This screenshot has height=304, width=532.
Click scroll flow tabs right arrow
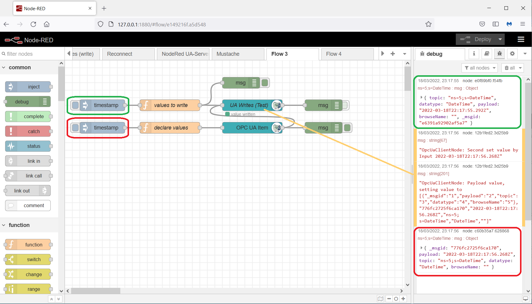click(x=383, y=54)
